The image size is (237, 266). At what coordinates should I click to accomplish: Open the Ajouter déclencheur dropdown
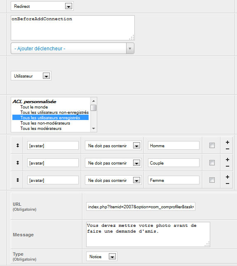pos(73,49)
